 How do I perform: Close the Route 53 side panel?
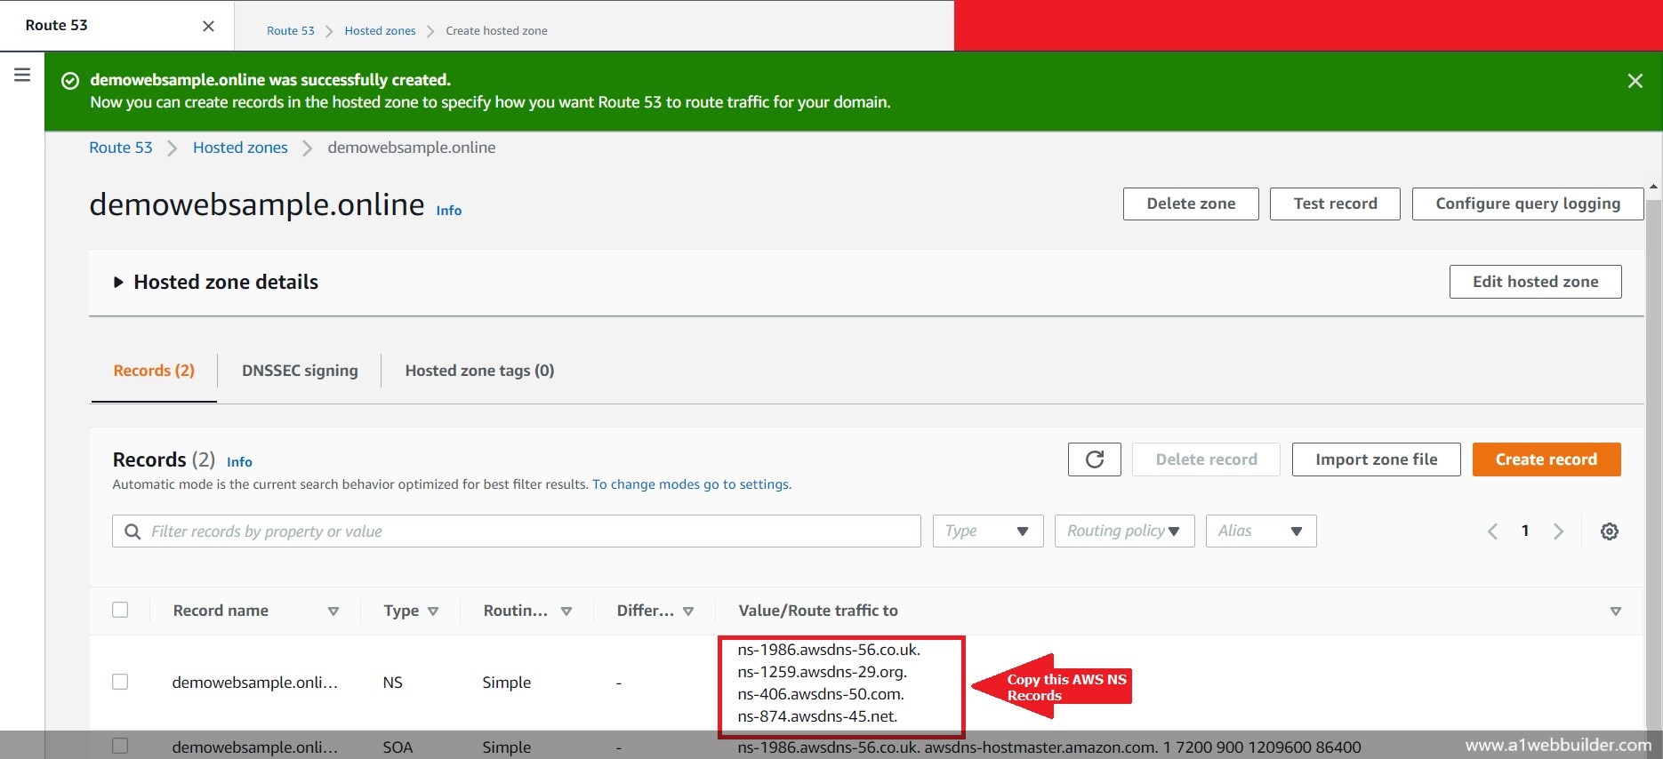point(208,26)
